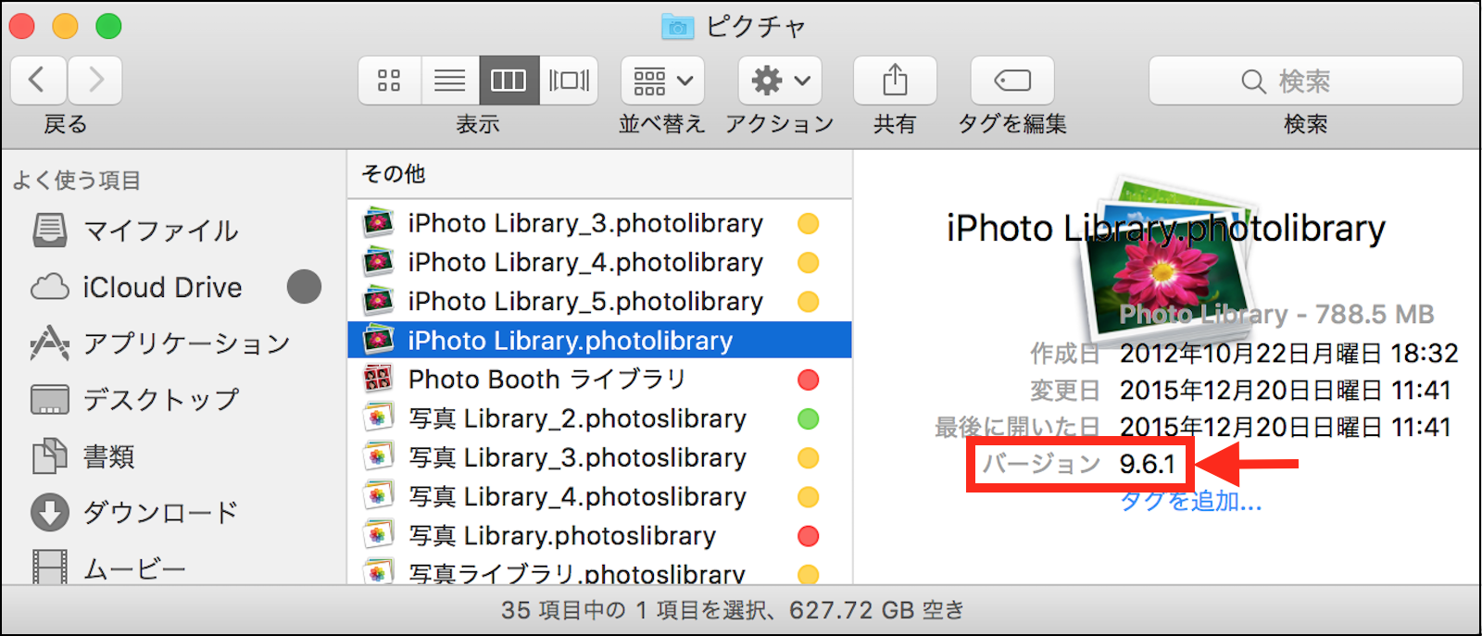Click the Photo Booth ライブラリ file icon
The image size is (1482, 636).
point(378,380)
